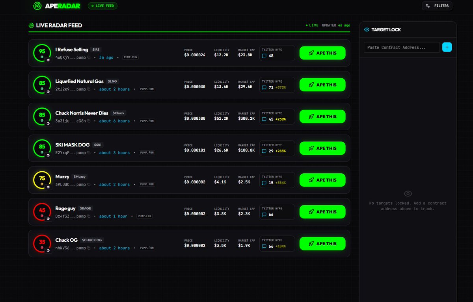Screen dimensions: 473x302
Task: Click the 85 score ring for Liquefied Natural Gas
Action: click(42, 85)
